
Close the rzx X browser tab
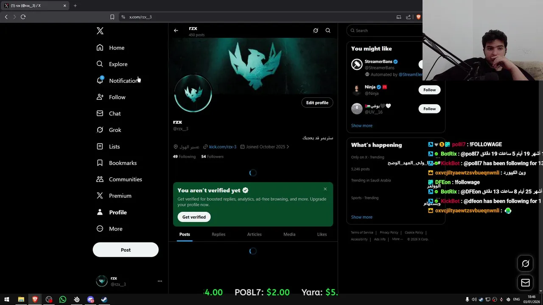(x=64, y=6)
